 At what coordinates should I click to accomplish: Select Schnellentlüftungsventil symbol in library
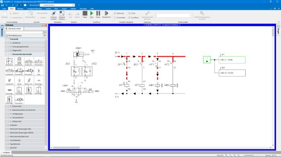(10, 71)
